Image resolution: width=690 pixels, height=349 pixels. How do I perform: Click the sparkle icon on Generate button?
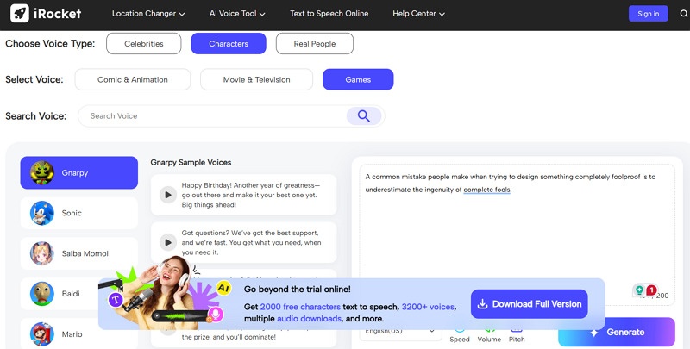coord(594,333)
